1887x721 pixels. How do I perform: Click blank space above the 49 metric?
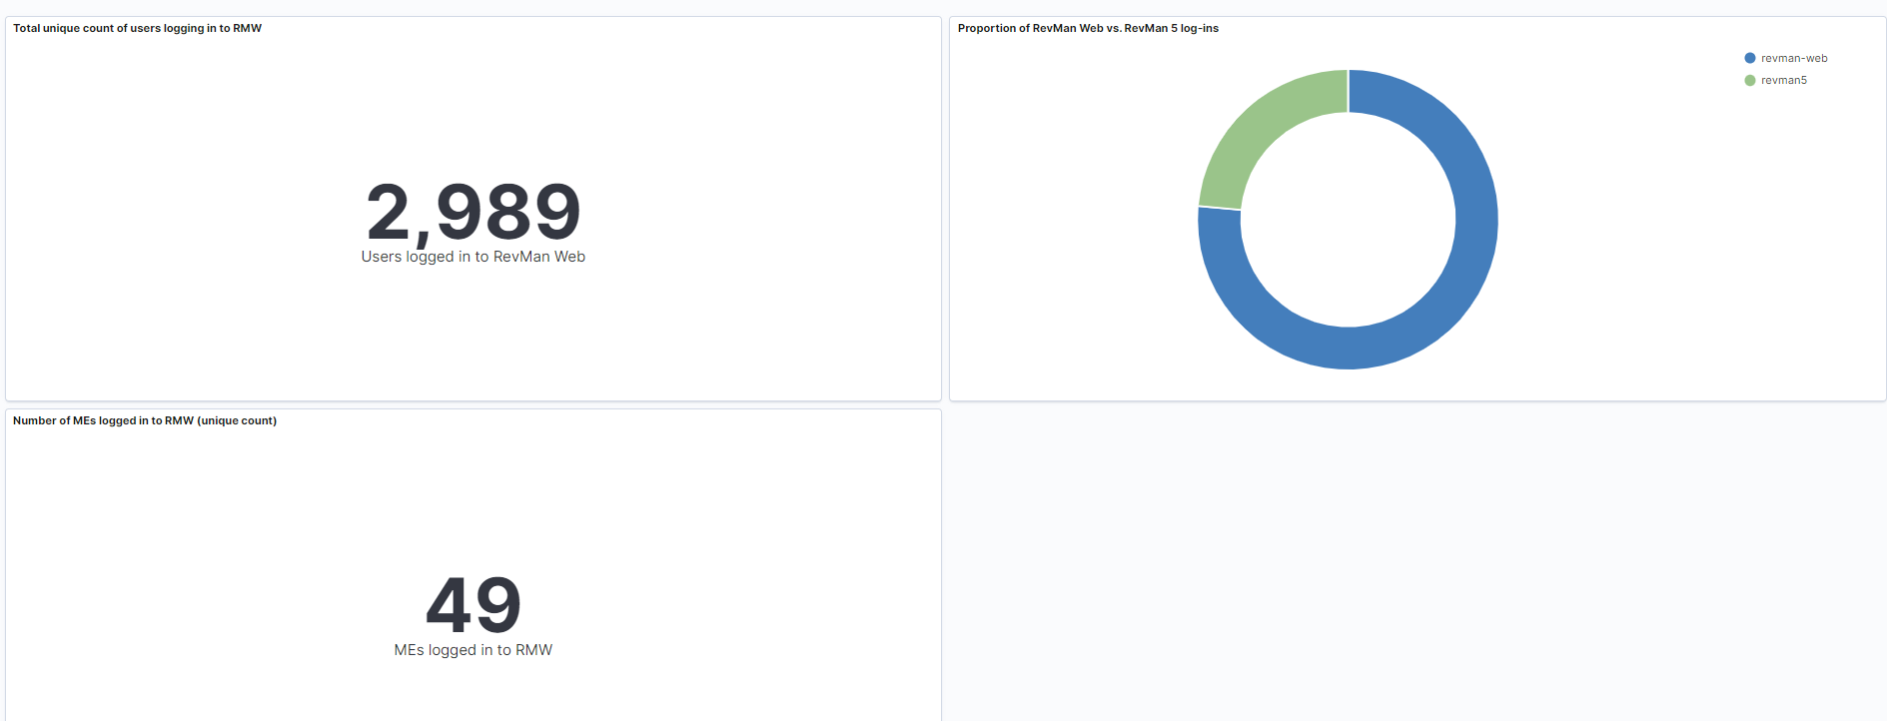tap(472, 499)
